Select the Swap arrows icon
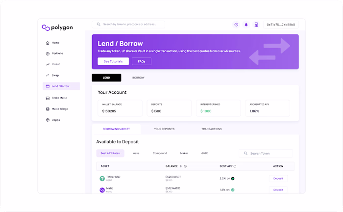 48,76
